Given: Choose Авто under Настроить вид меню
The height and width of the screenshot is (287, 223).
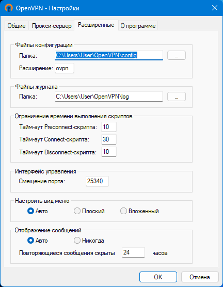Looking at the screenshot, I should (38, 211).
